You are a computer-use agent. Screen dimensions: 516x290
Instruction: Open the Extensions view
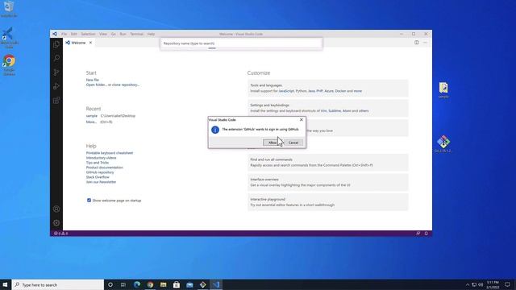coord(56,100)
